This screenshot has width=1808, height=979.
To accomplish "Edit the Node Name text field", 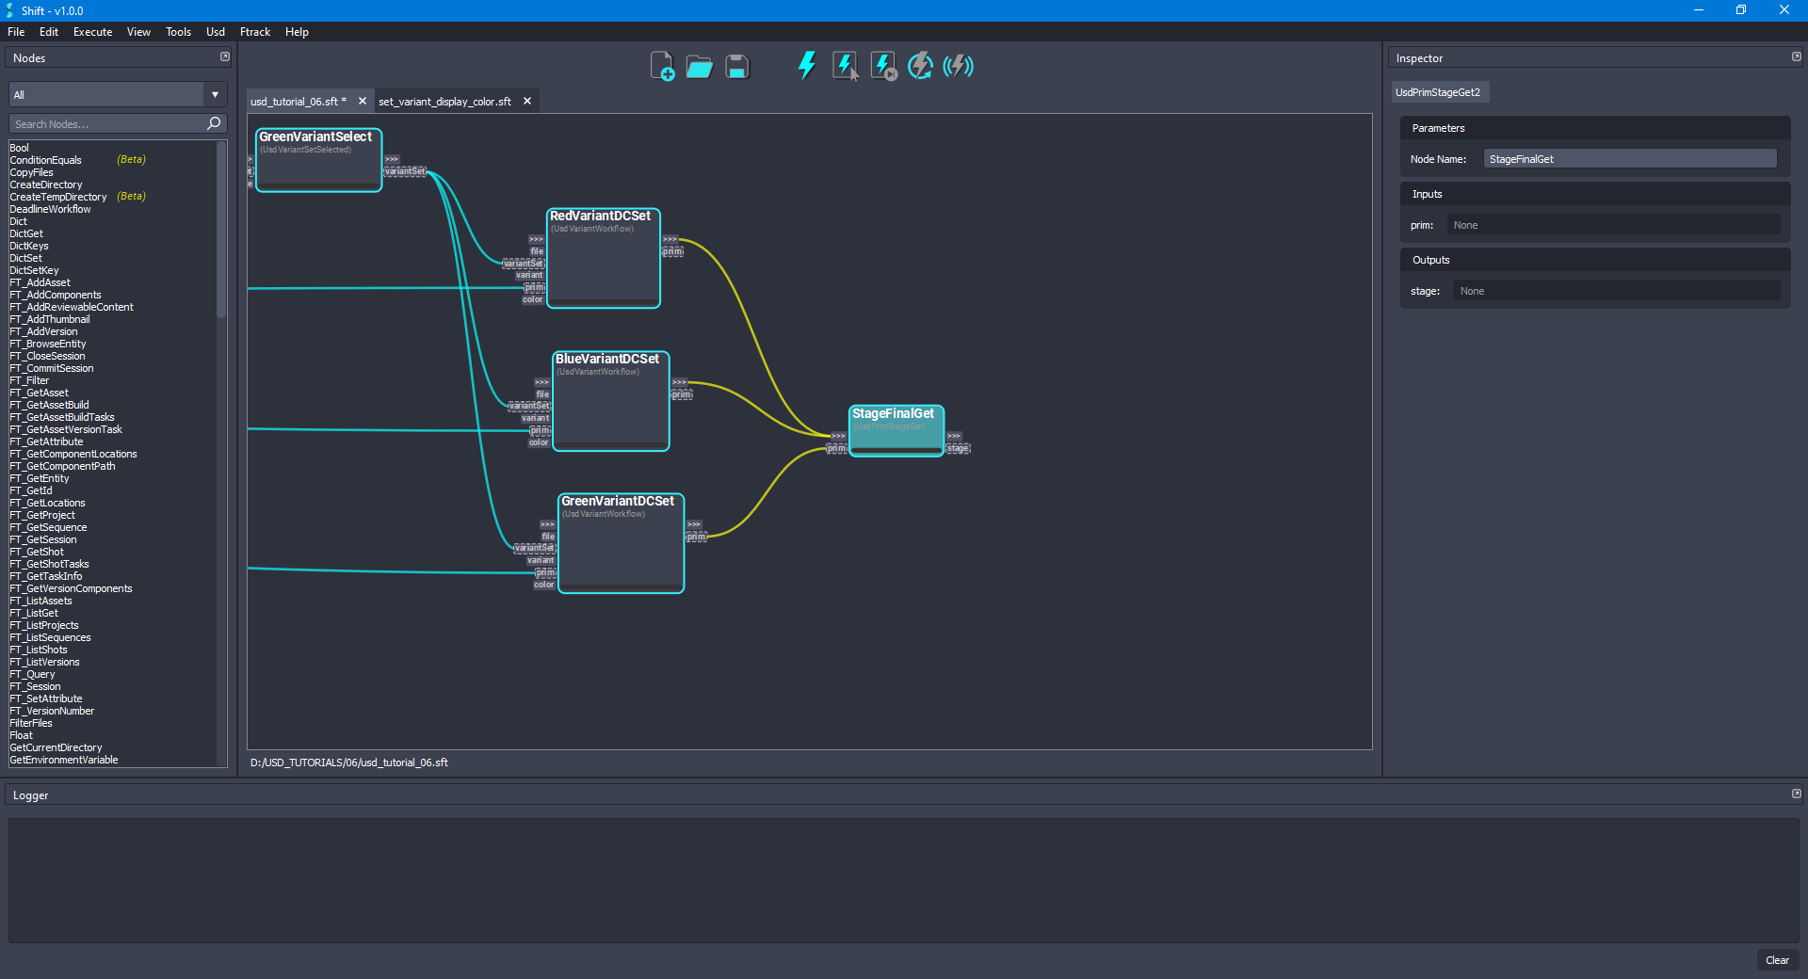I will [x=1629, y=158].
